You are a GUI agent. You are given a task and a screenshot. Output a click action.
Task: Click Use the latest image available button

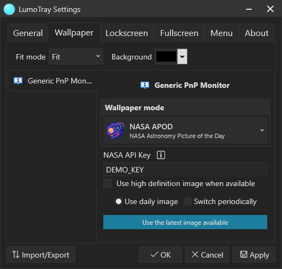[185, 222]
